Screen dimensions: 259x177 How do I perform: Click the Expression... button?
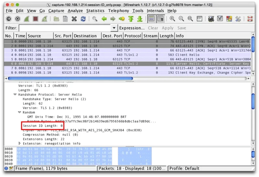[x=132, y=28]
